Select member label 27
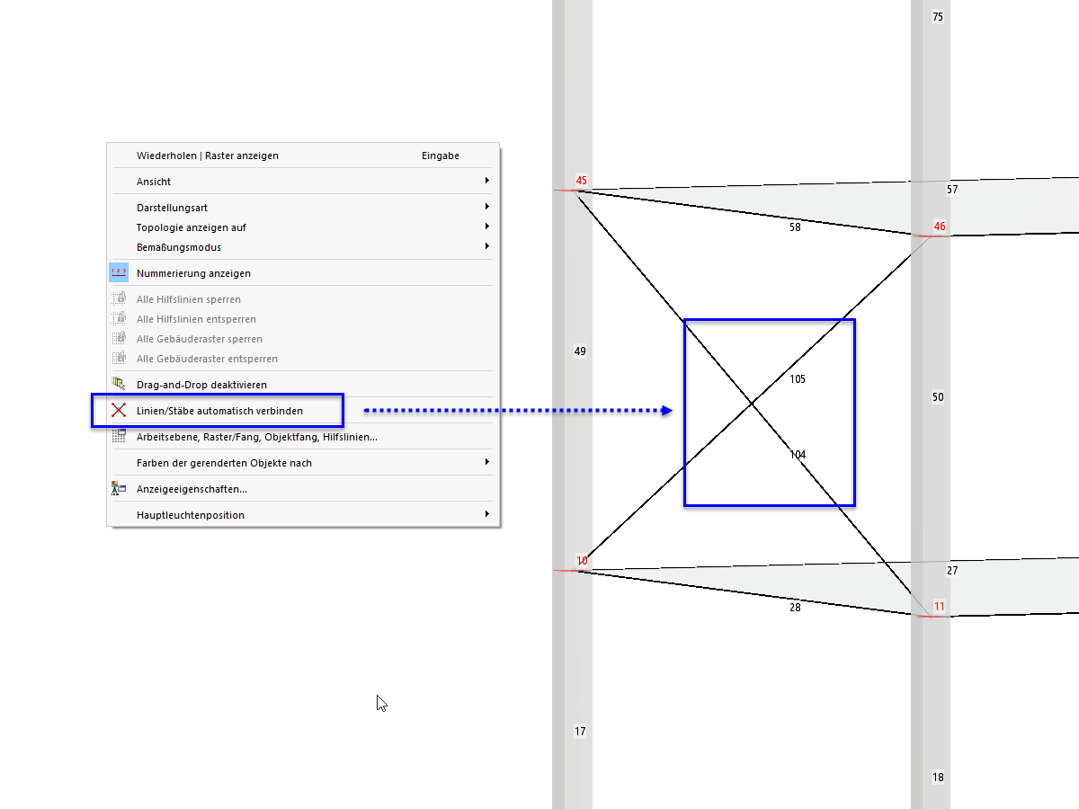This screenshot has height=809, width=1079. pos(952,570)
